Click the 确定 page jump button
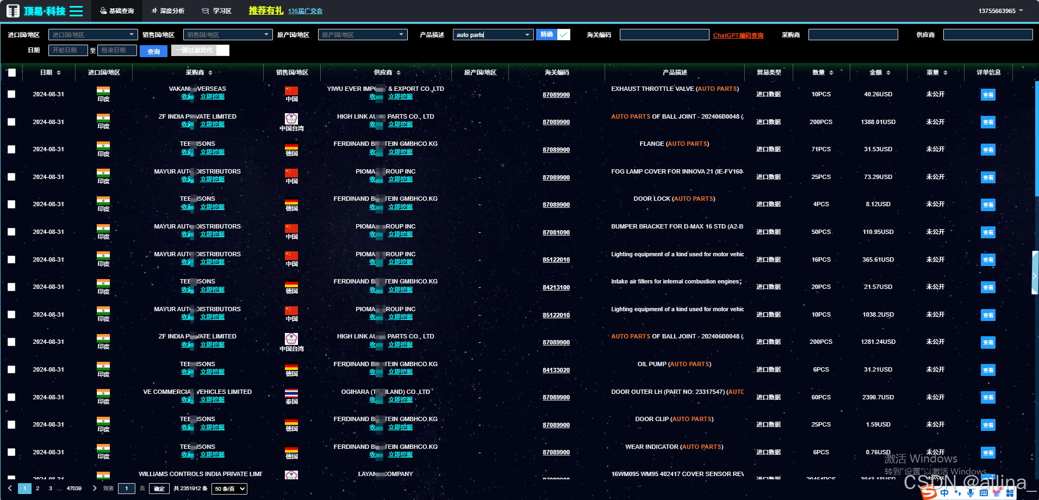This screenshot has width=1039, height=500. point(159,489)
